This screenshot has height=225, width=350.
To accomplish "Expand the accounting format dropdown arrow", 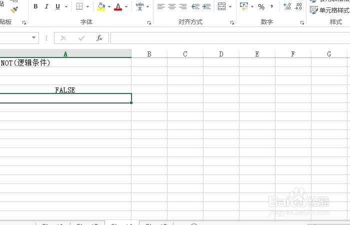I will point(252,6).
